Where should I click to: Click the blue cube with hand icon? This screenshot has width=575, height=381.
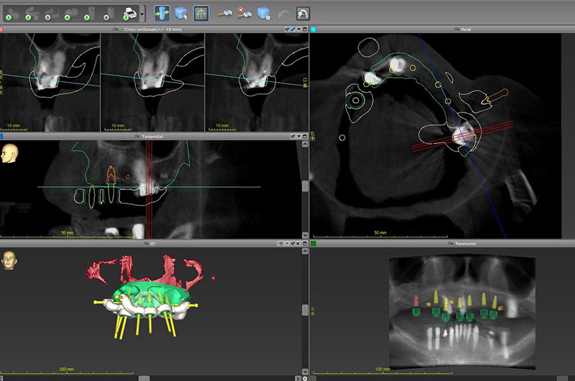(x=264, y=13)
